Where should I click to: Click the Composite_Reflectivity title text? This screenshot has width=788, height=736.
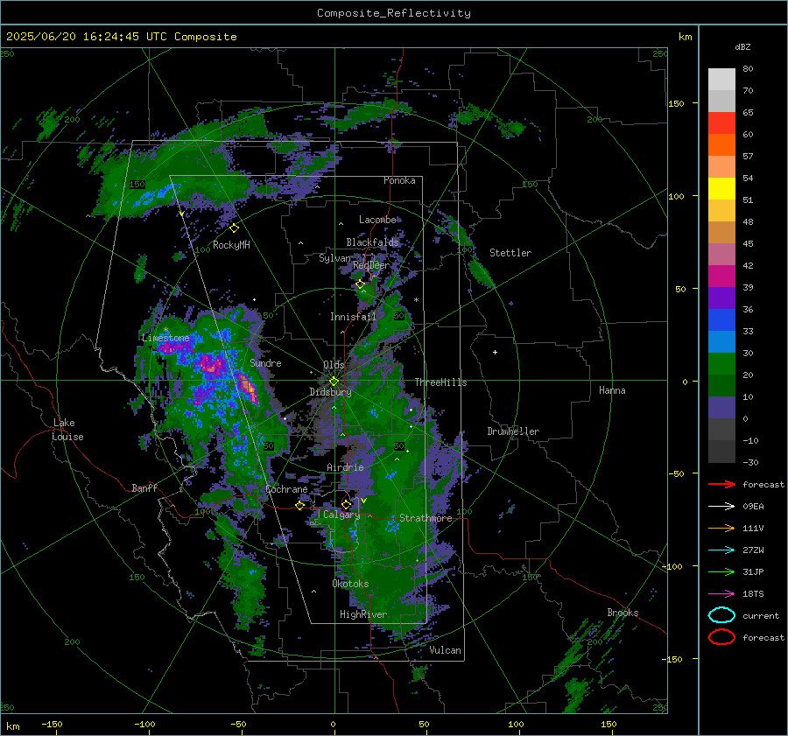point(393,13)
